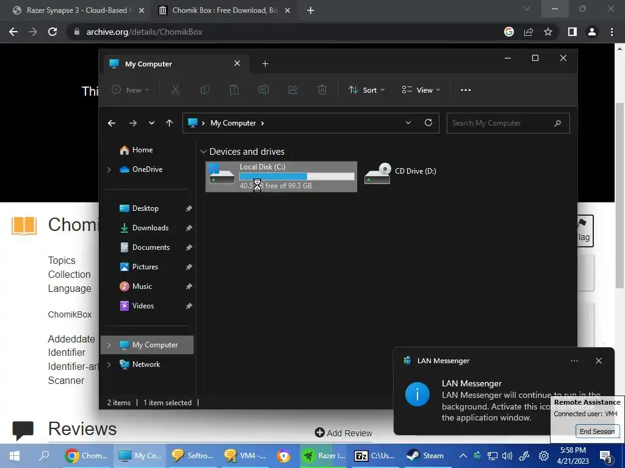Click the Chrome share page icon
This screenshot has width=625, height=468.
click(x=529, y=32)
